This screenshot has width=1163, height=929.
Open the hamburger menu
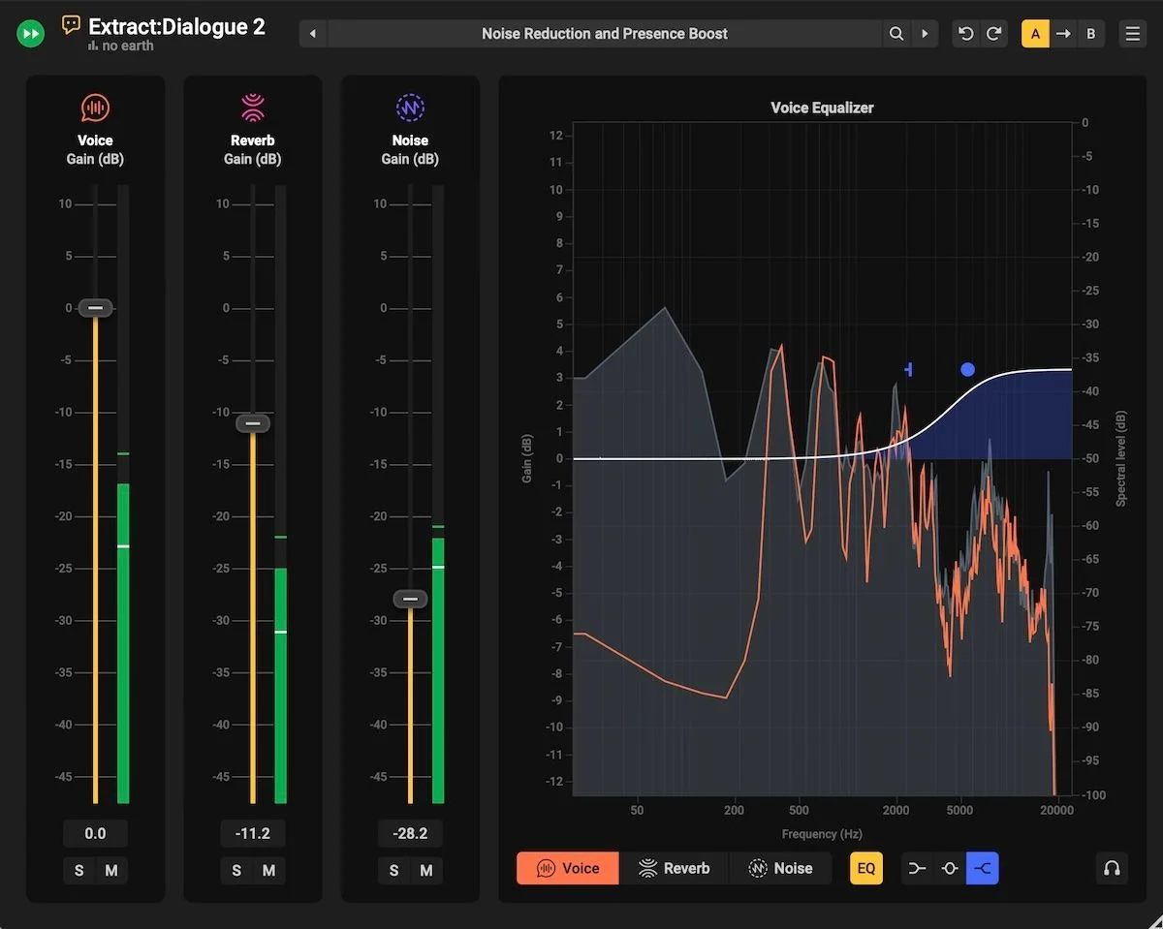point(1133,33)
